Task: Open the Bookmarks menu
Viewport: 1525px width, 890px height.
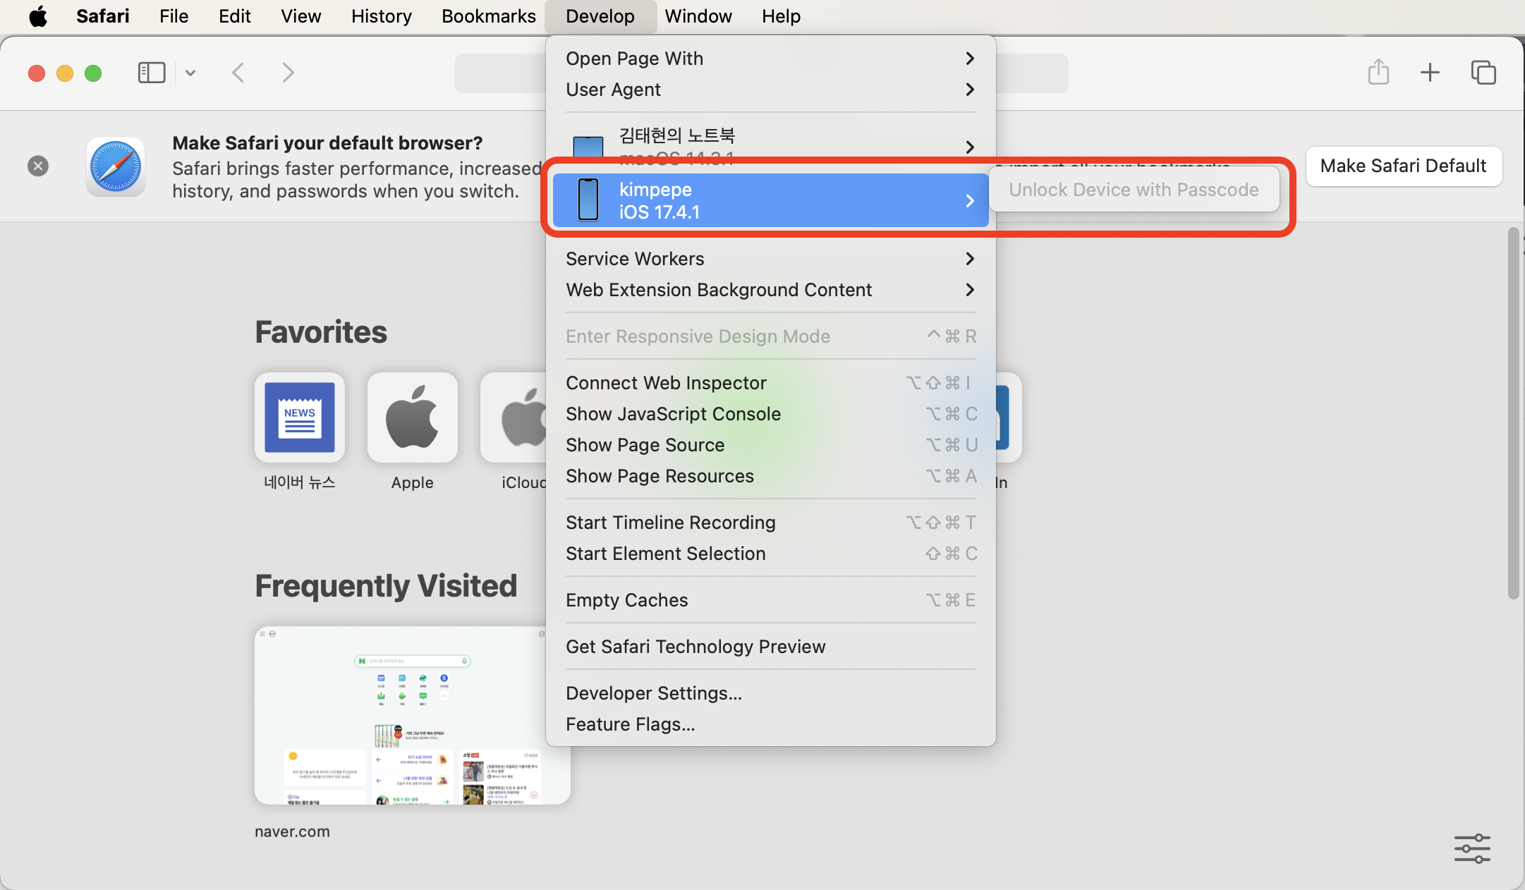Action: pyautogui.click(x=488, y=16)
